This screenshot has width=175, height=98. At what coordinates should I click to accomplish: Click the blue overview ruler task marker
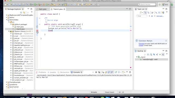point(131,26)
